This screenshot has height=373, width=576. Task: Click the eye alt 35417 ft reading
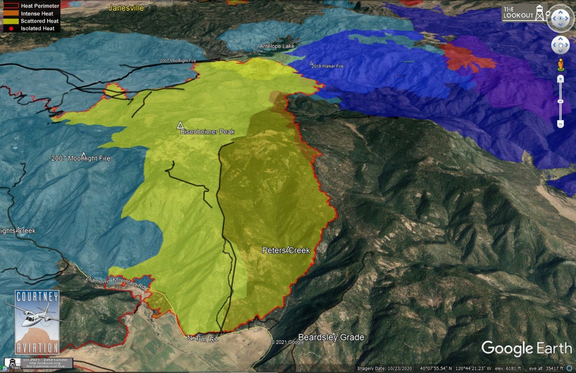[x=546, y=368]
